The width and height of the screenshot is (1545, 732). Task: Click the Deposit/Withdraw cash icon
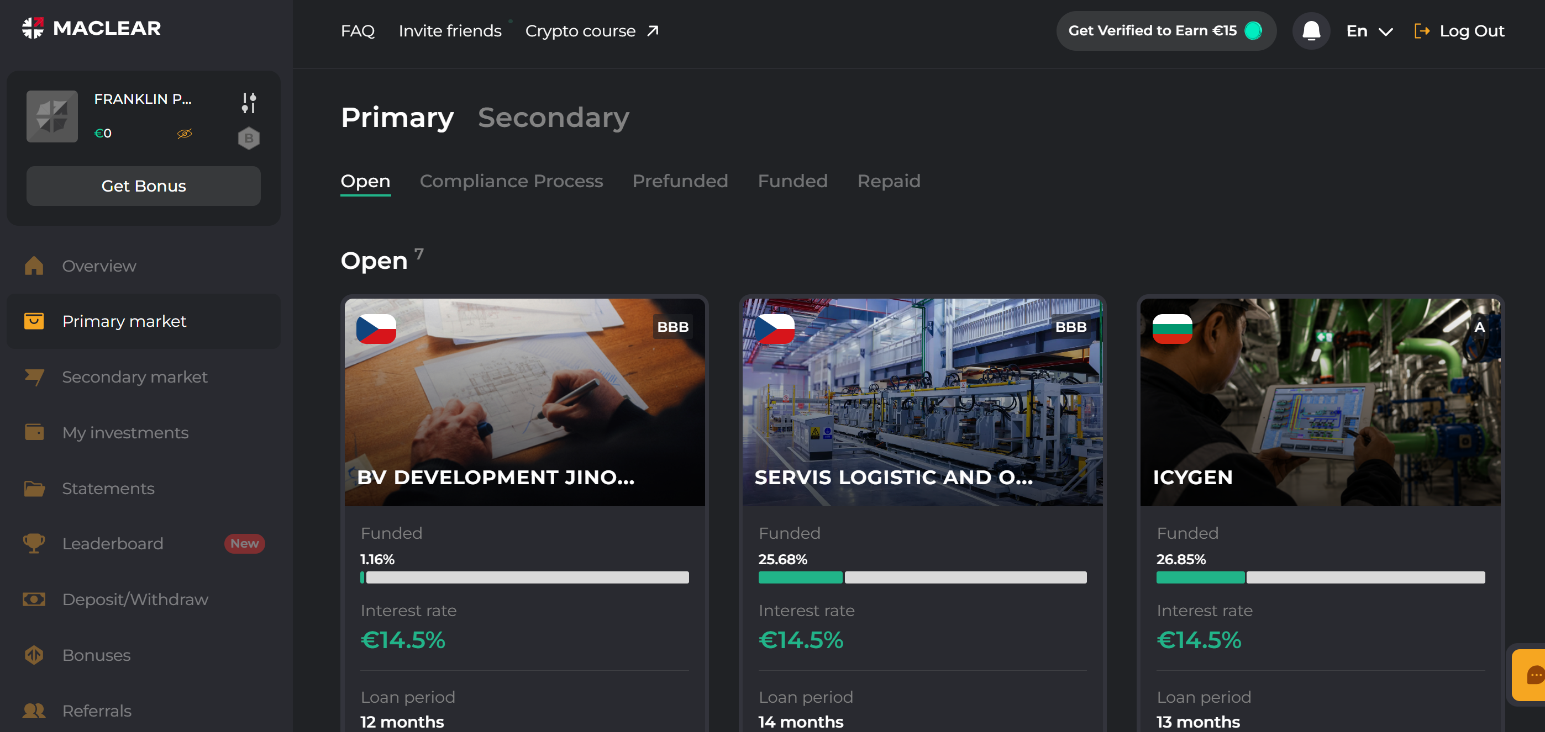[34, 599]
